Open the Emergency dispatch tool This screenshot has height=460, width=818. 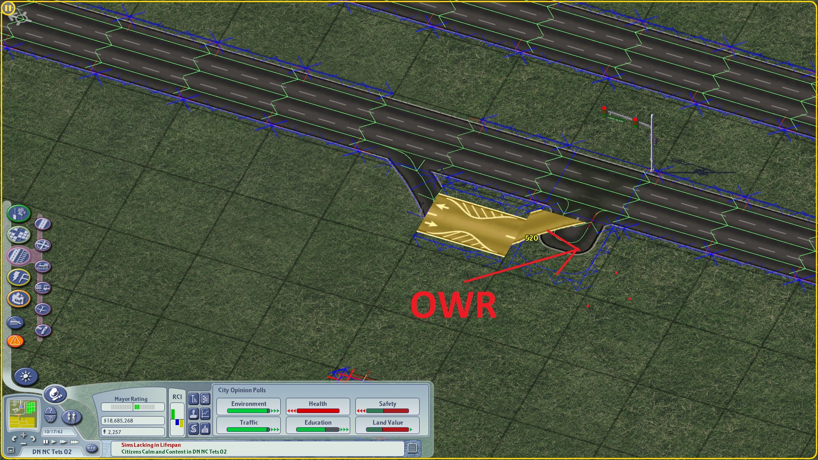15,341
